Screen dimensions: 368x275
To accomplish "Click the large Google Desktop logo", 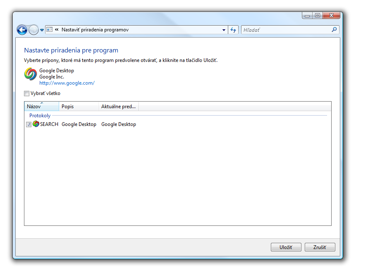I will tap(31, 74).
